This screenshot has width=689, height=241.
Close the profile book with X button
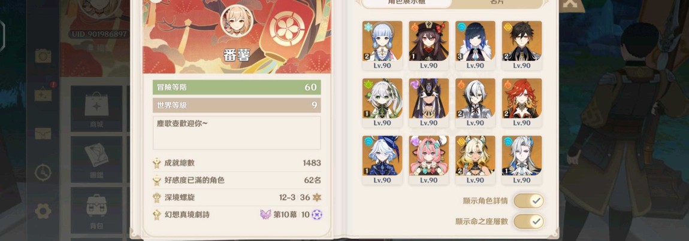click(570, 3)
